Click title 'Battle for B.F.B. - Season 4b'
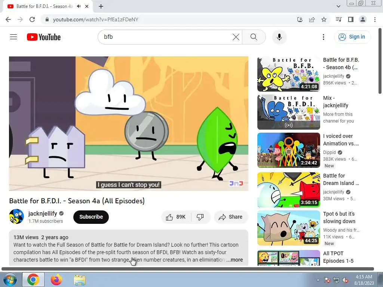The width and height of the screenshot is (383, 287). [341, 64]
